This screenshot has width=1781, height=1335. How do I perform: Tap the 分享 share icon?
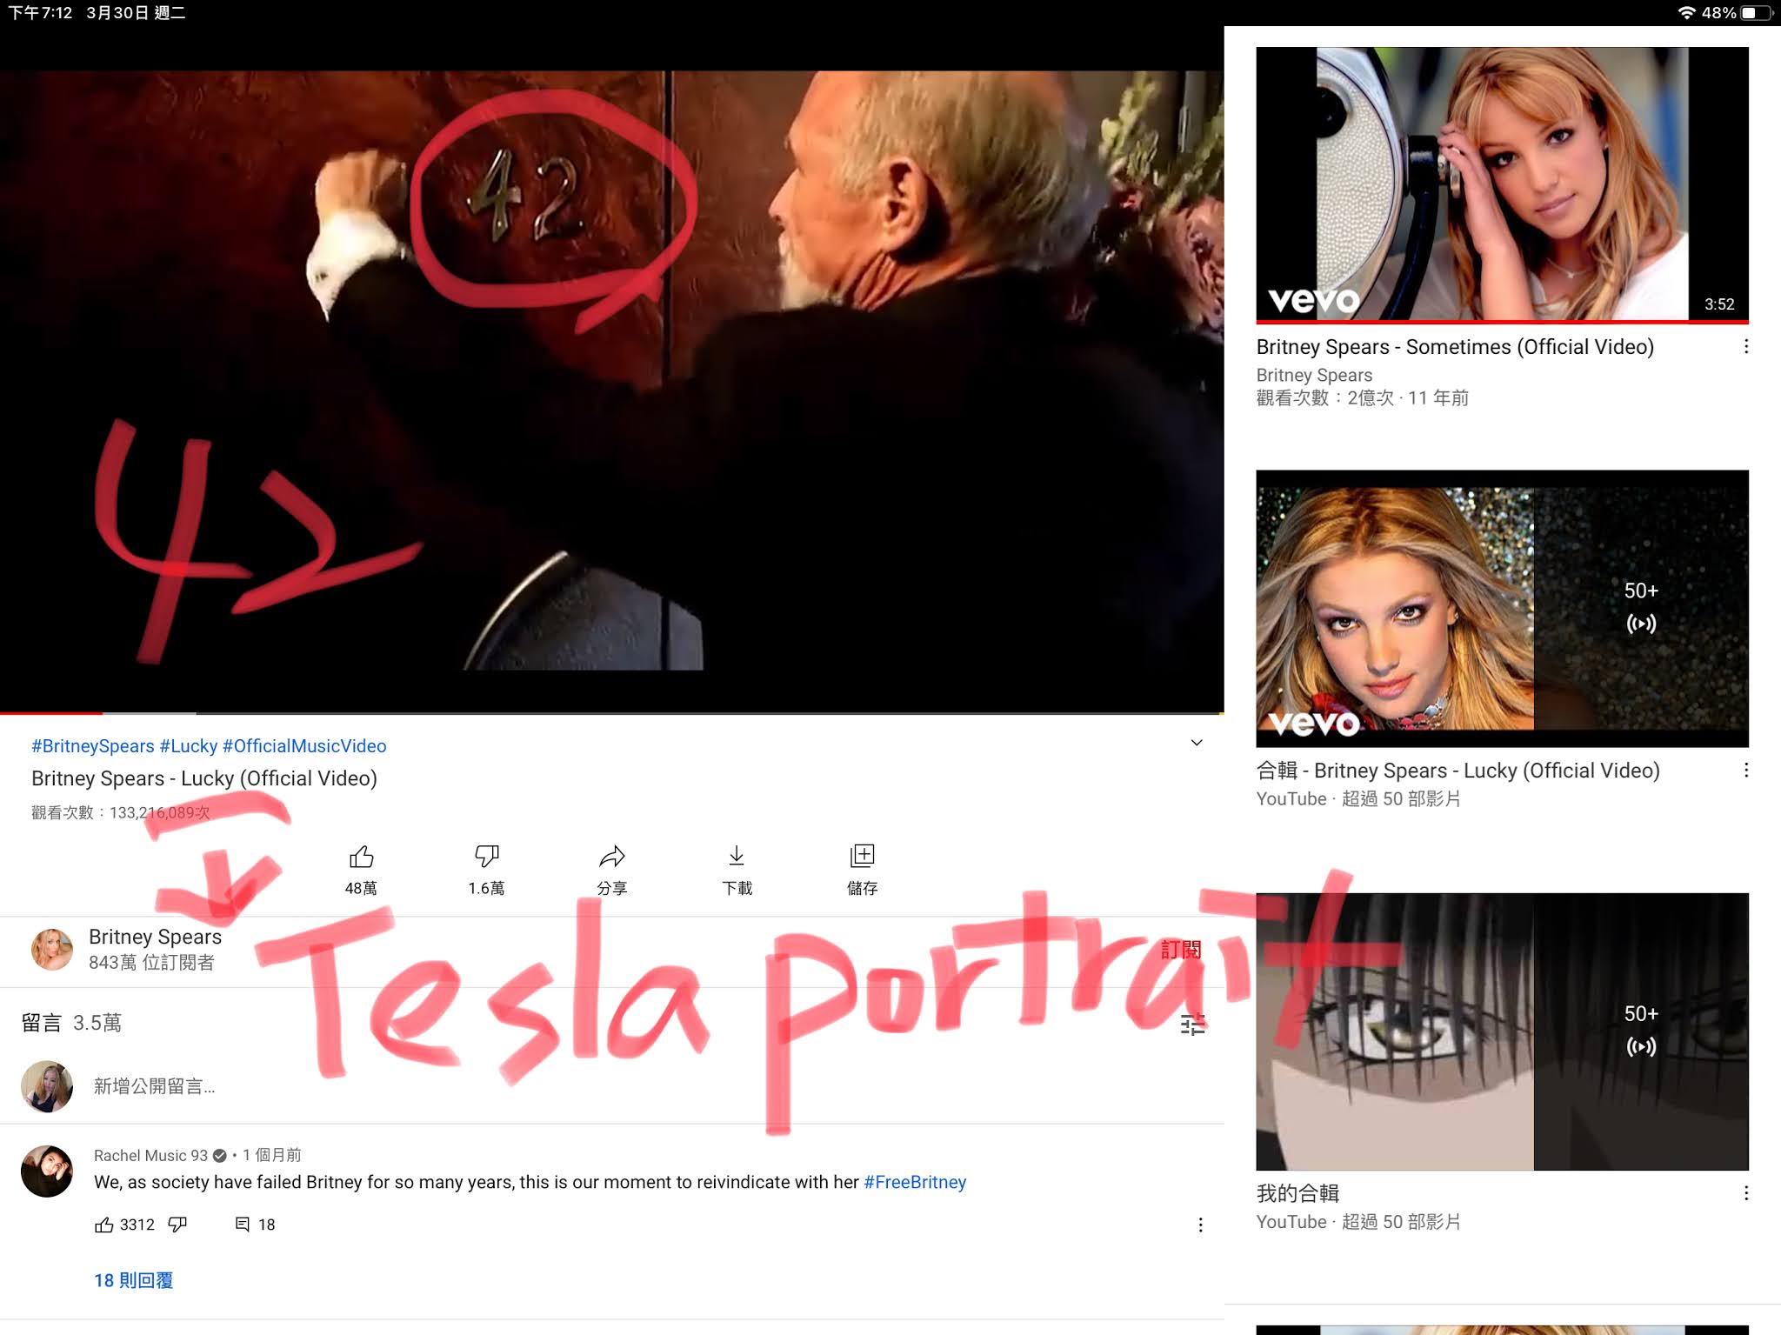(611, 858)
